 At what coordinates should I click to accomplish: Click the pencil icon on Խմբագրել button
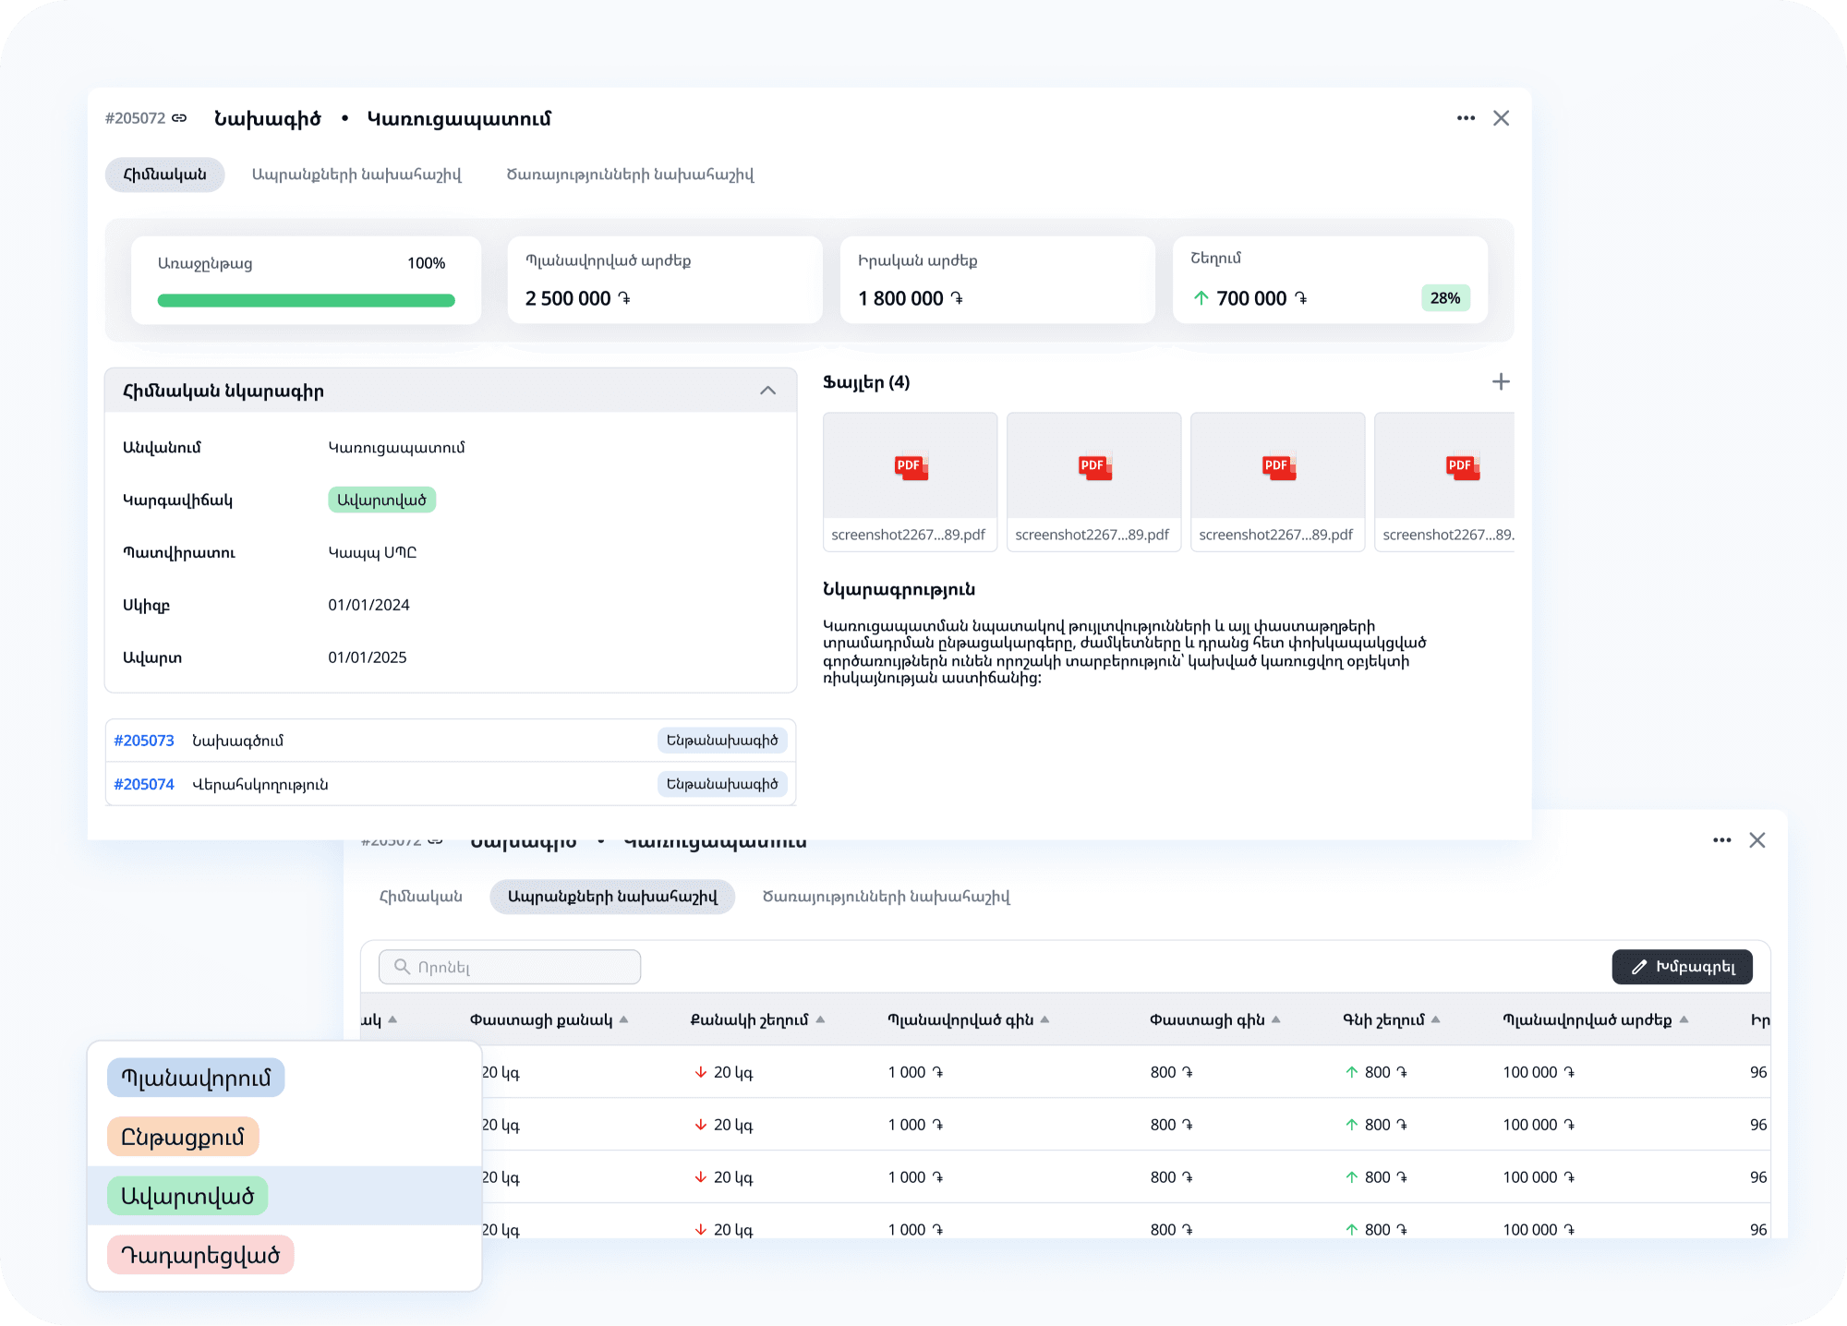coord(1639,967)
